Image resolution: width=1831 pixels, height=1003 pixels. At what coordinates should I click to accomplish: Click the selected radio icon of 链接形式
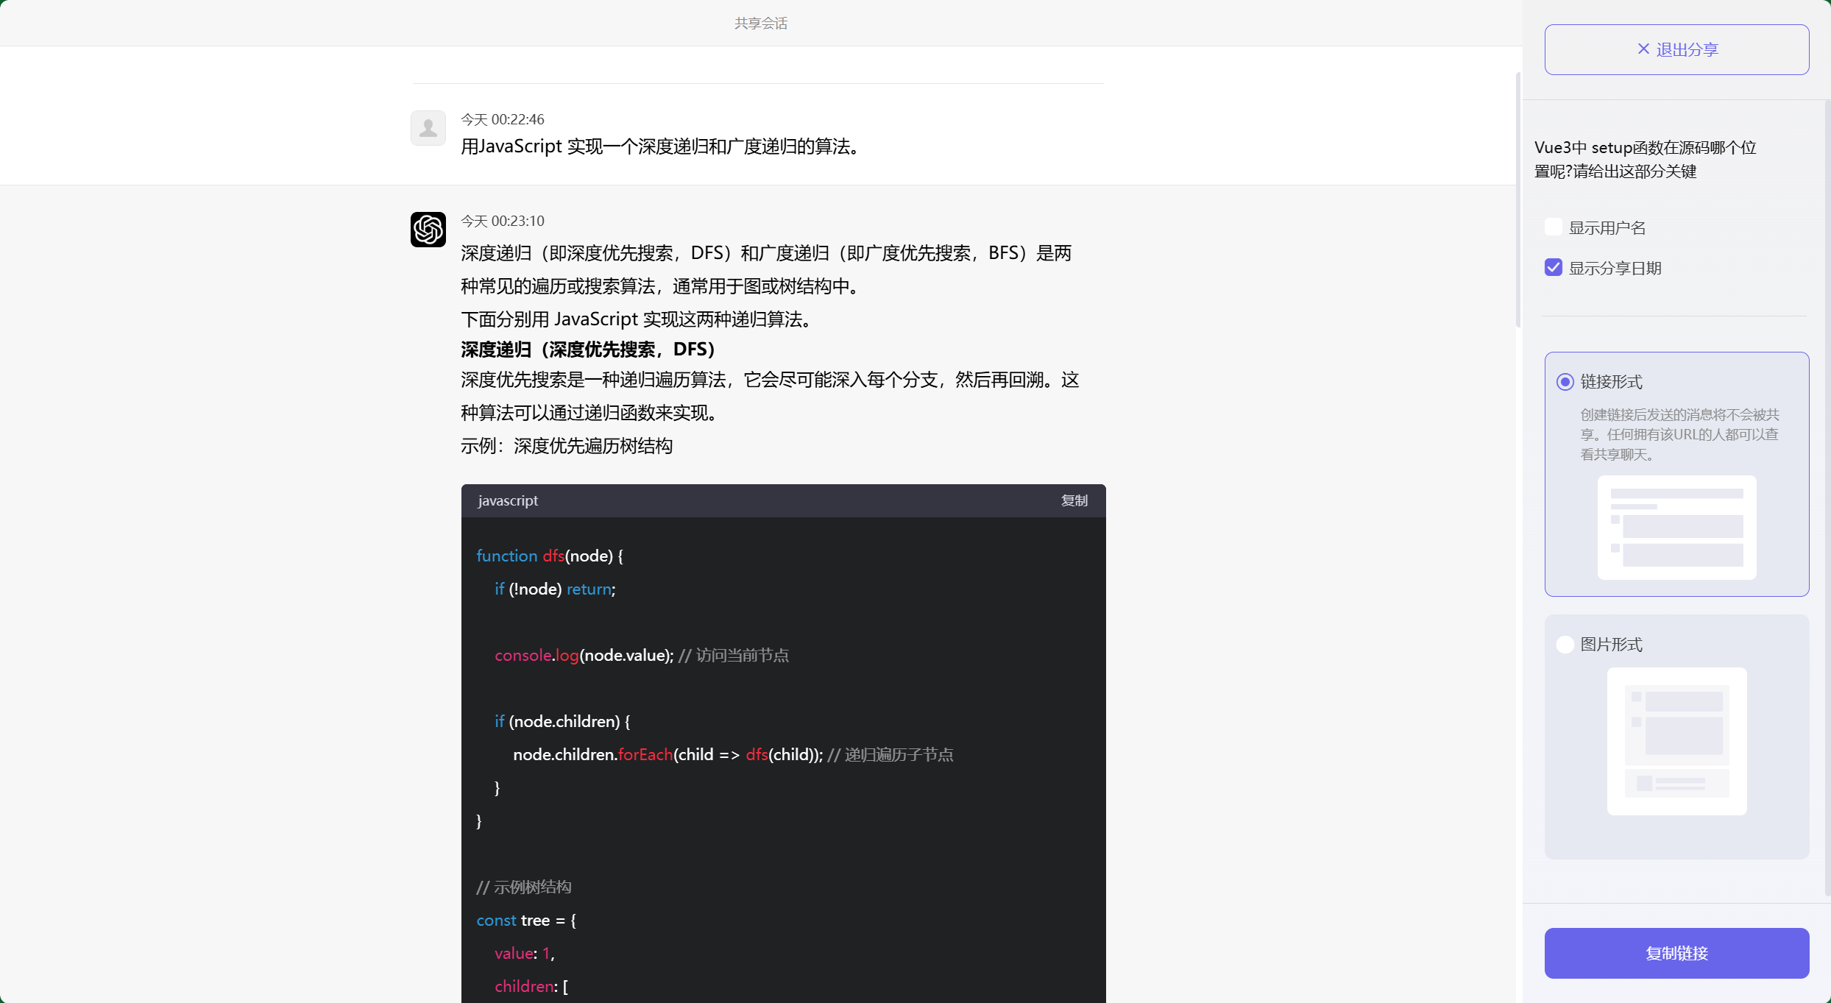coord(1565,381)
